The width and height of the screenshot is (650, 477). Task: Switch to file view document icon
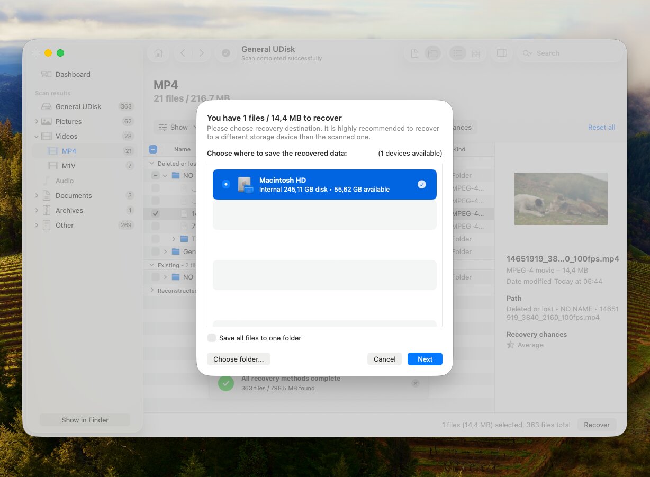tap(415, 53)
